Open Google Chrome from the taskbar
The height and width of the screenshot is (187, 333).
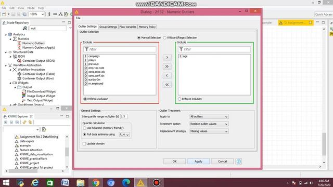pyautogui.click(x=96, y=182)
